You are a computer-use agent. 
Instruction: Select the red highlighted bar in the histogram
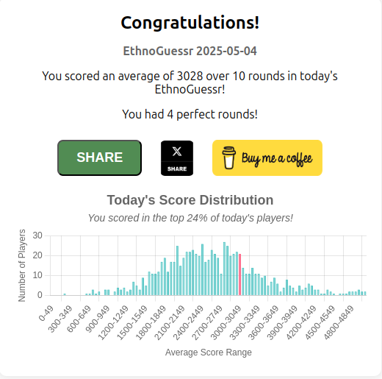pyautogui.click(x=240, y=274)
